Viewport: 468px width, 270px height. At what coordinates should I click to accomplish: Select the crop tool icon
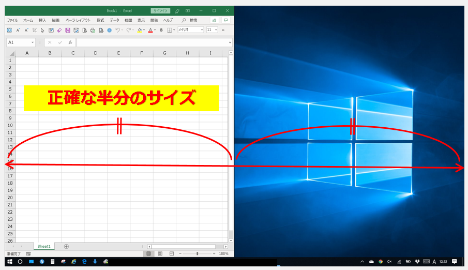(35, 30)
